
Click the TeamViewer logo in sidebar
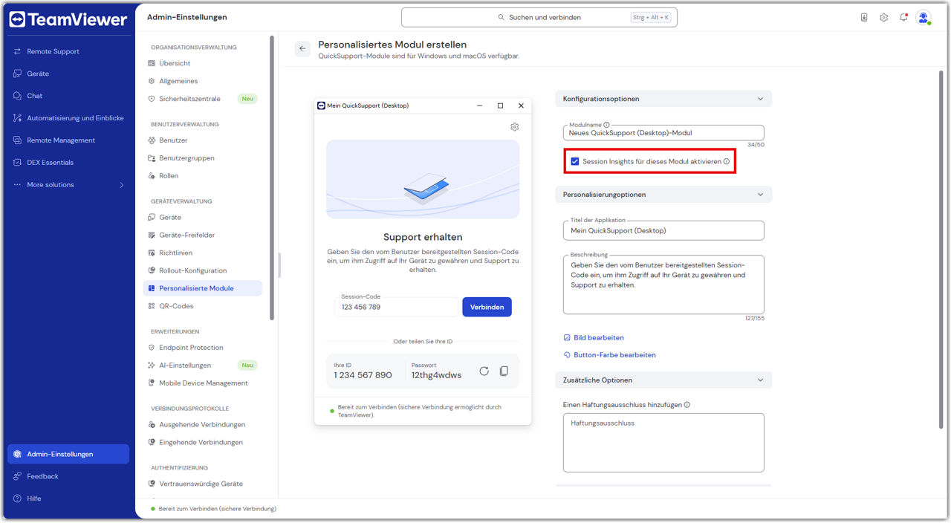(x=68, y=19)
